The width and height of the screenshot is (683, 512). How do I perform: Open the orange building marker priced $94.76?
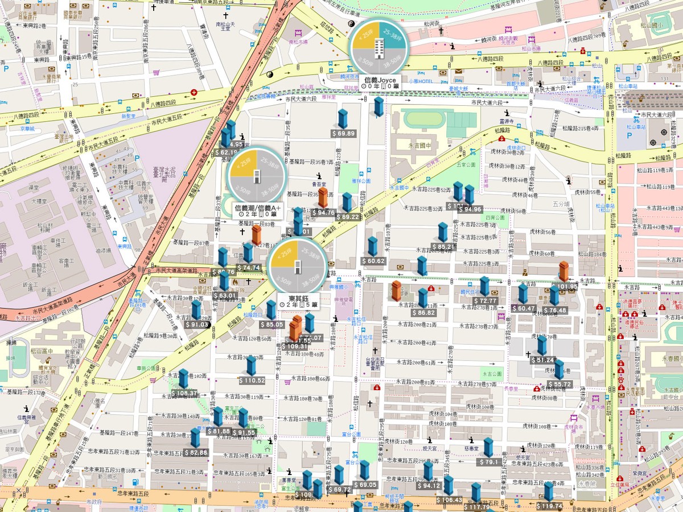pos(323,198)
